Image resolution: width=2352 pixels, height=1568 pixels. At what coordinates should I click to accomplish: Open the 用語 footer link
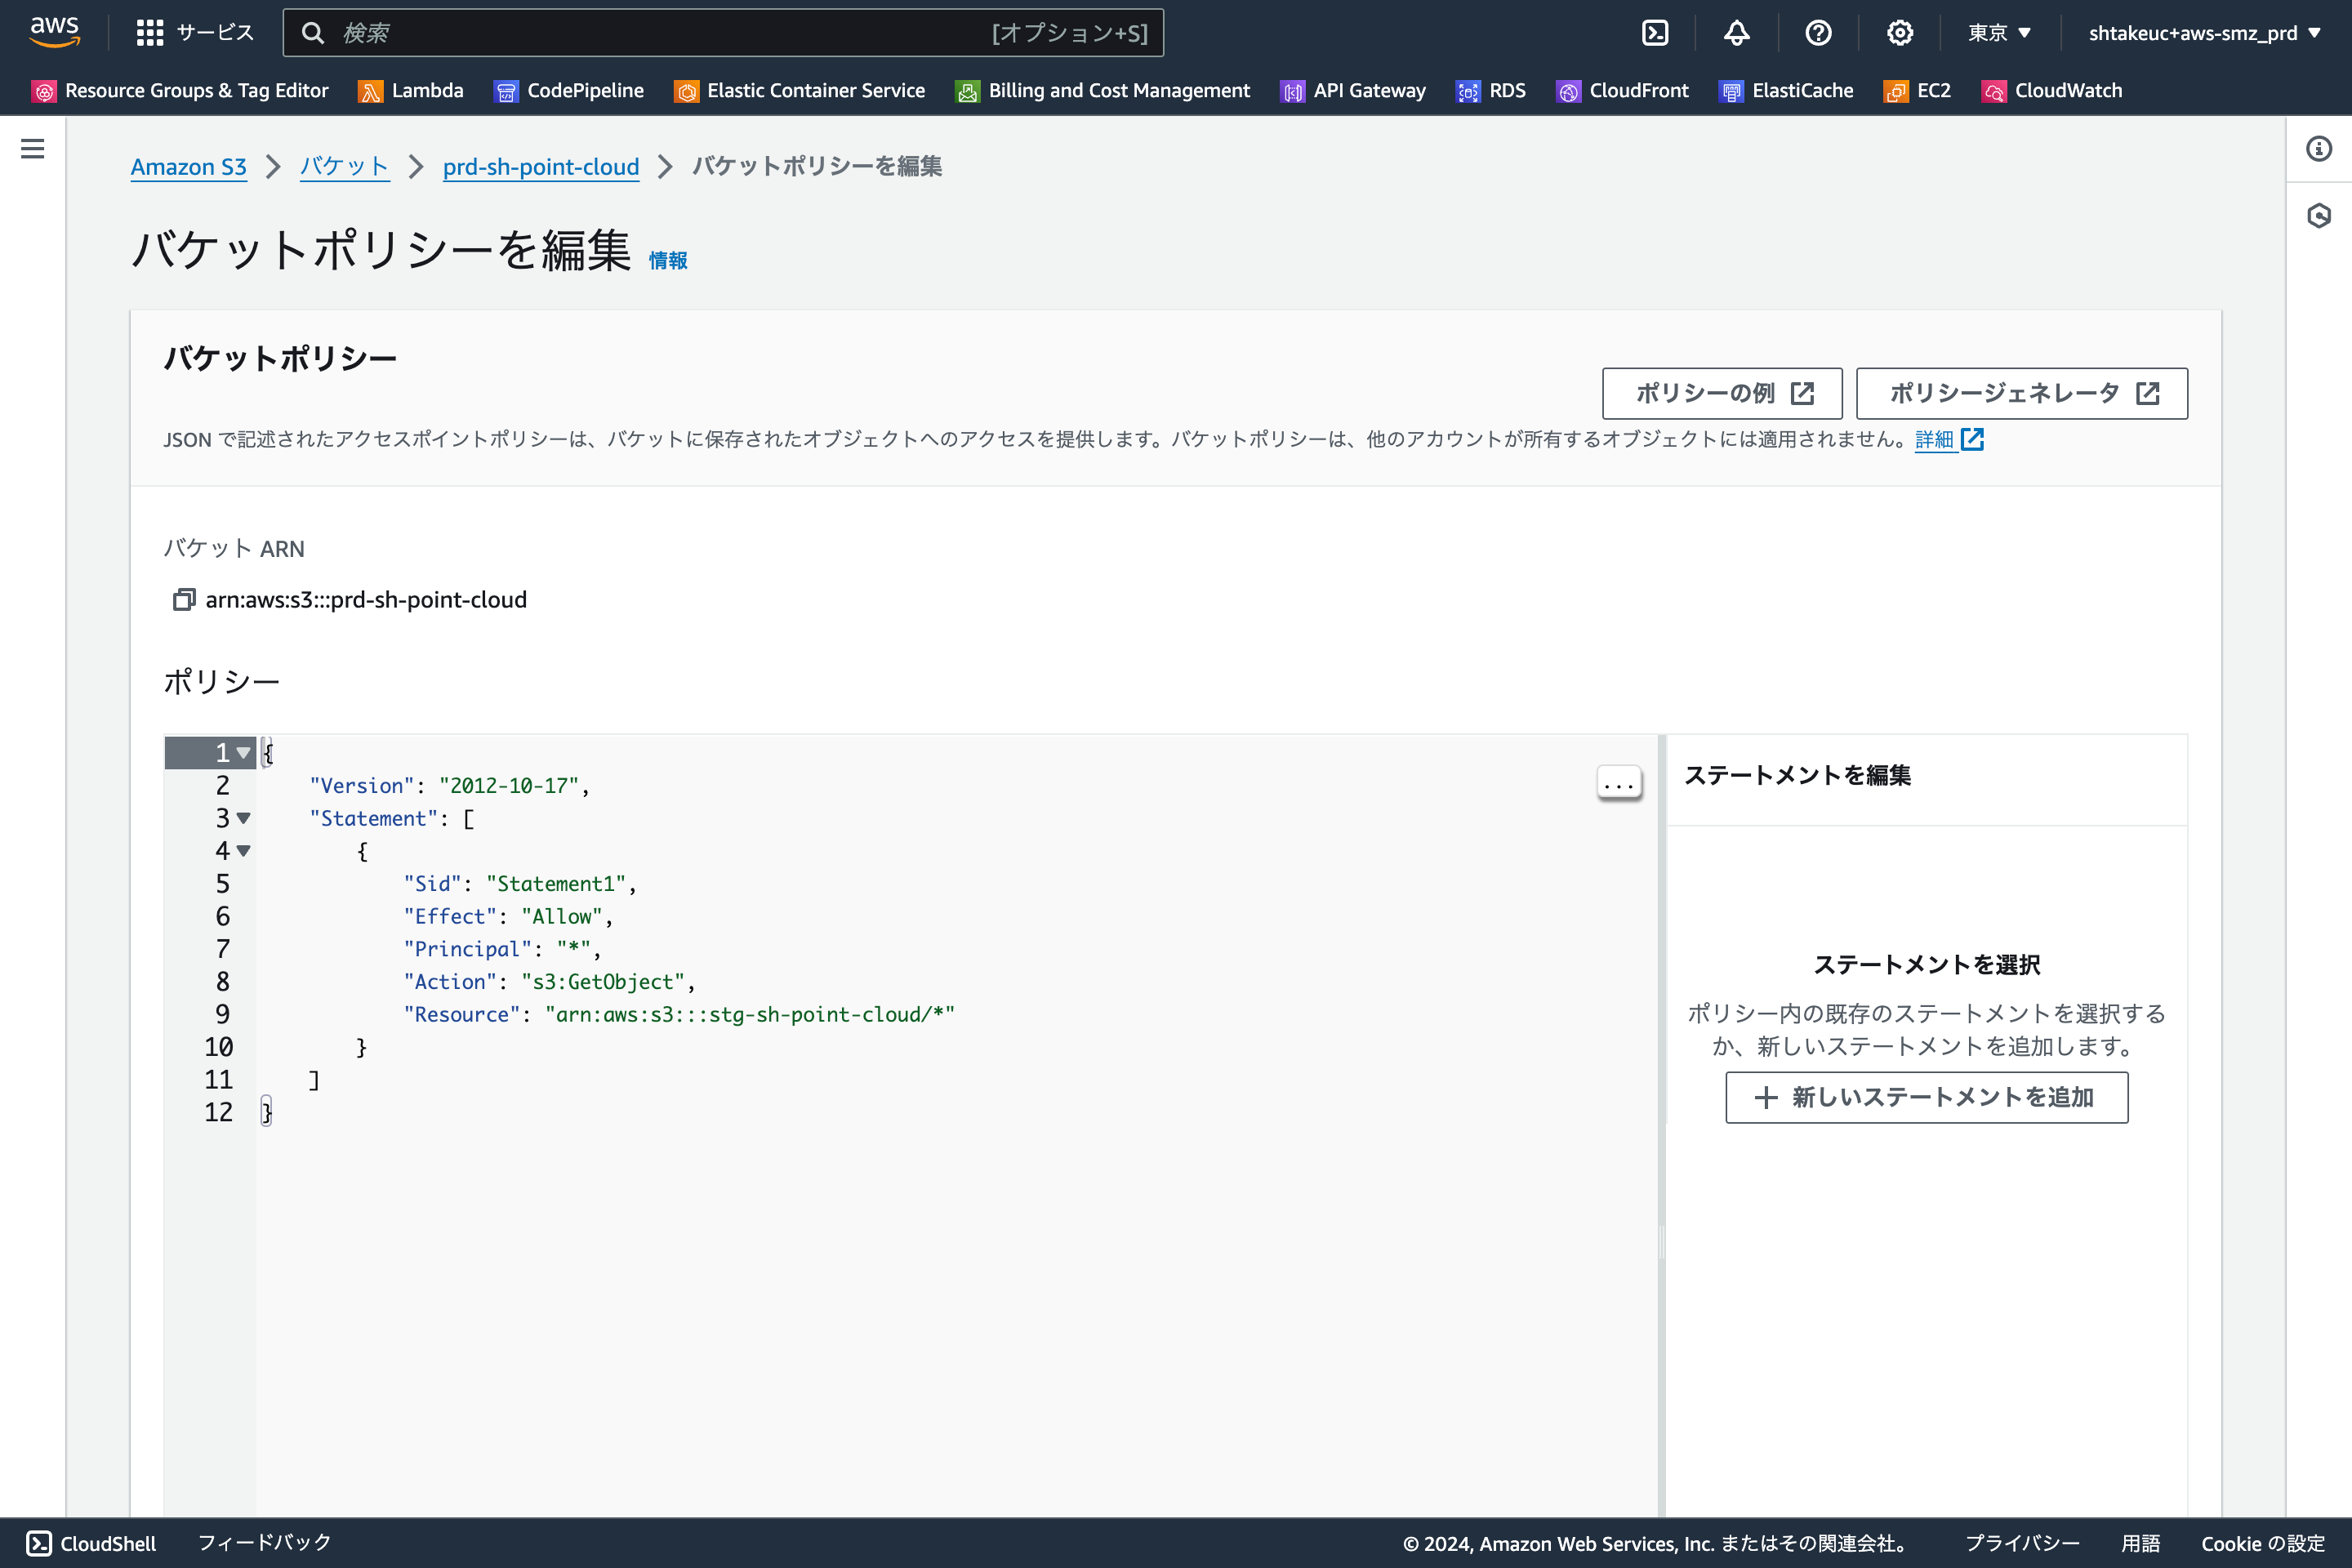2141,1543
